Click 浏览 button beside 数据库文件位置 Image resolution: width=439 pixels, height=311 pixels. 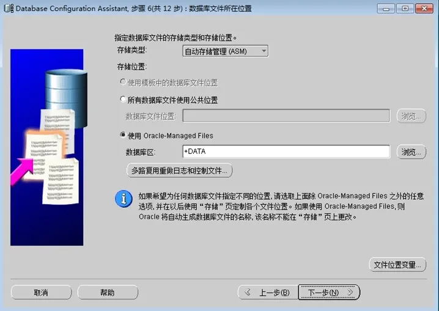(x=411, y=116)
